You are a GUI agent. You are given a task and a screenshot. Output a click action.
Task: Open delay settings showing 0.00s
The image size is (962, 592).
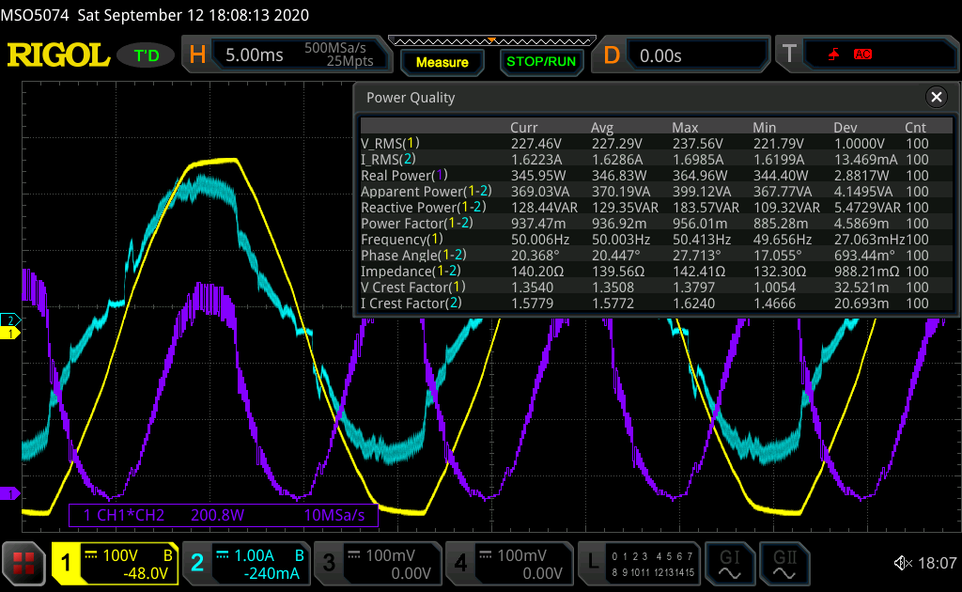(683, 55)
